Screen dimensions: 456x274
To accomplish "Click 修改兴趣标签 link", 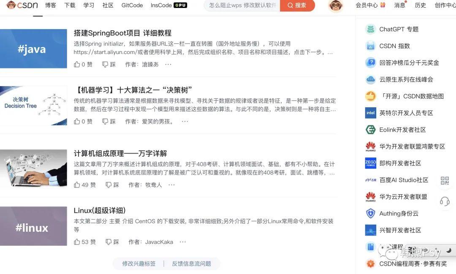I will [139, 263].
